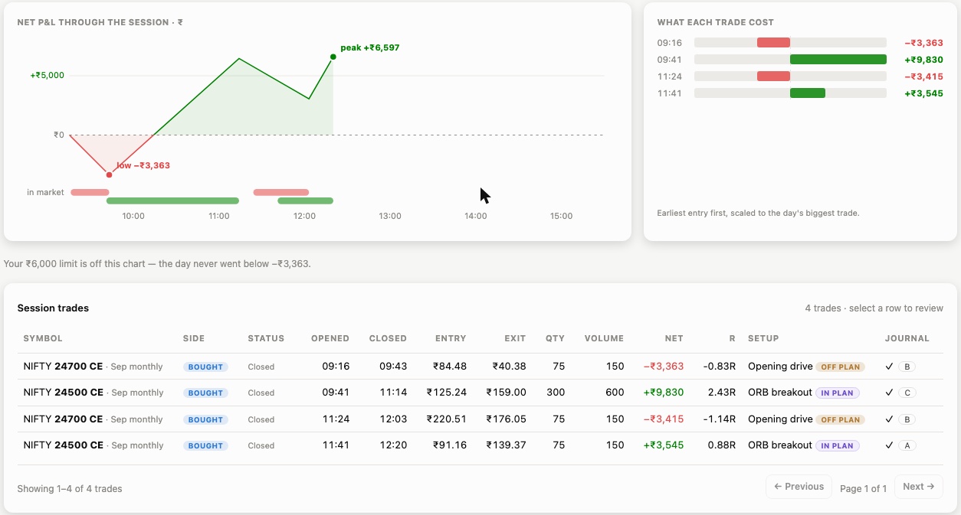Screen dimensions: 961x515
Task: Select the NIFTY 24700 CE row opened 11:24
Action: [480, 419]
